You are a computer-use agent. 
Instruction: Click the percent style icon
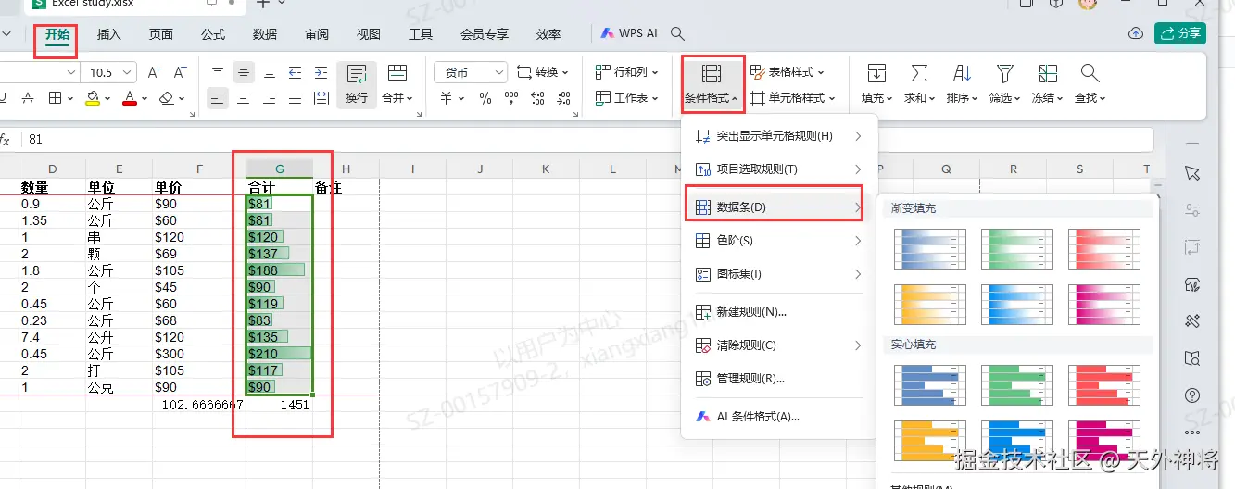click(484, 97)
